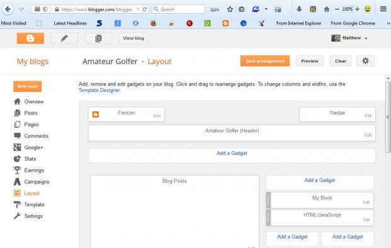Click the Clear button
Viewport: 391px width, 248px height.
(341, 61)
